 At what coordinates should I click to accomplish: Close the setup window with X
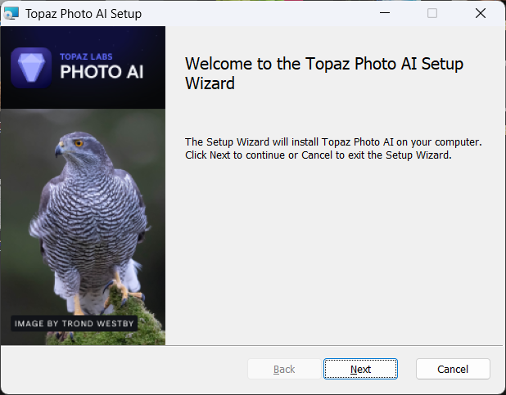click(x=481, y=13)
